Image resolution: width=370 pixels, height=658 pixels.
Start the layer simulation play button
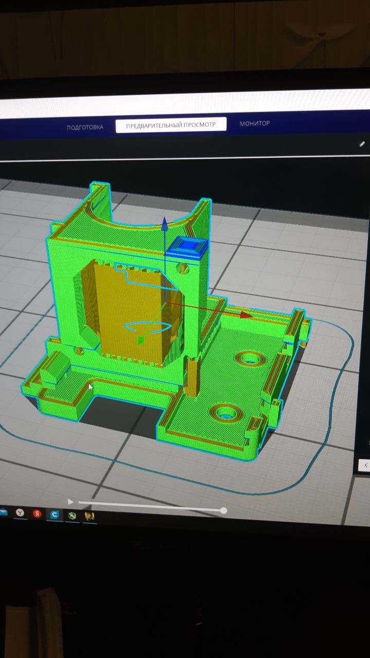coord(71,502)
